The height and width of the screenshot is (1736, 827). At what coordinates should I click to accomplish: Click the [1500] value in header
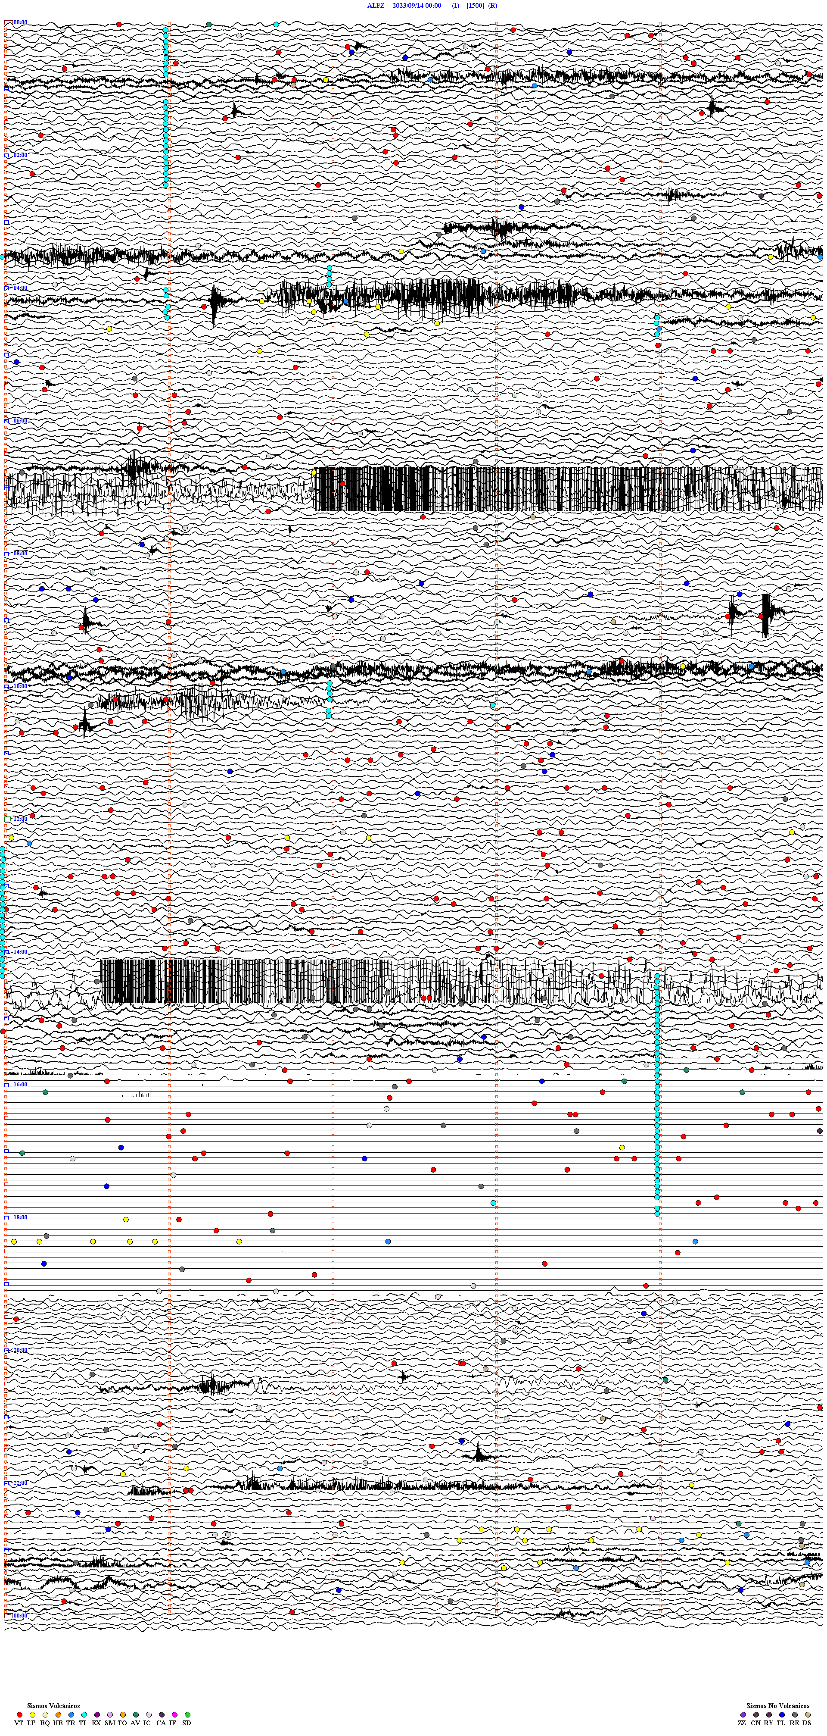476,6
